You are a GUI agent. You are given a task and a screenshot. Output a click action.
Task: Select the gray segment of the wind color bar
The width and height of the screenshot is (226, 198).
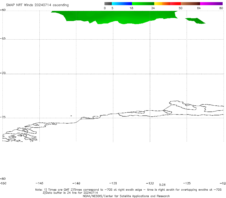coord(108,4)
